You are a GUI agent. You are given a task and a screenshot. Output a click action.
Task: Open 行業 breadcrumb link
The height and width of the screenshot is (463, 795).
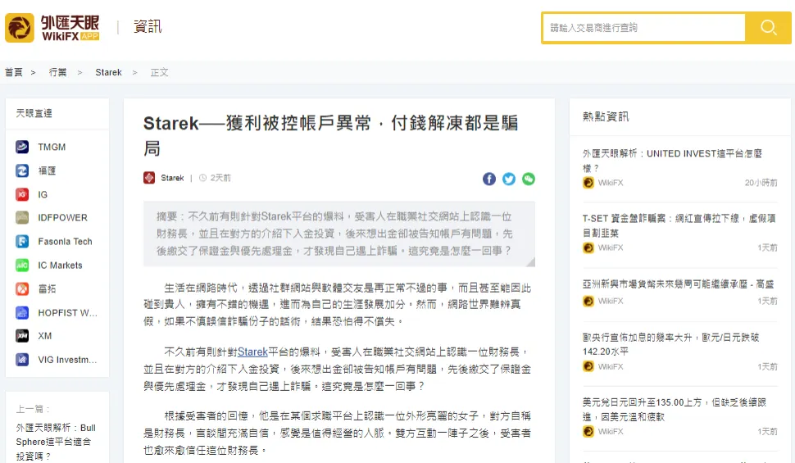[58, 72]
